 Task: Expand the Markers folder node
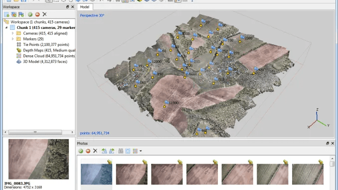[13, 39]
